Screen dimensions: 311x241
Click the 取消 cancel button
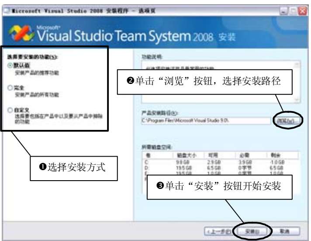tap(285, 231)
